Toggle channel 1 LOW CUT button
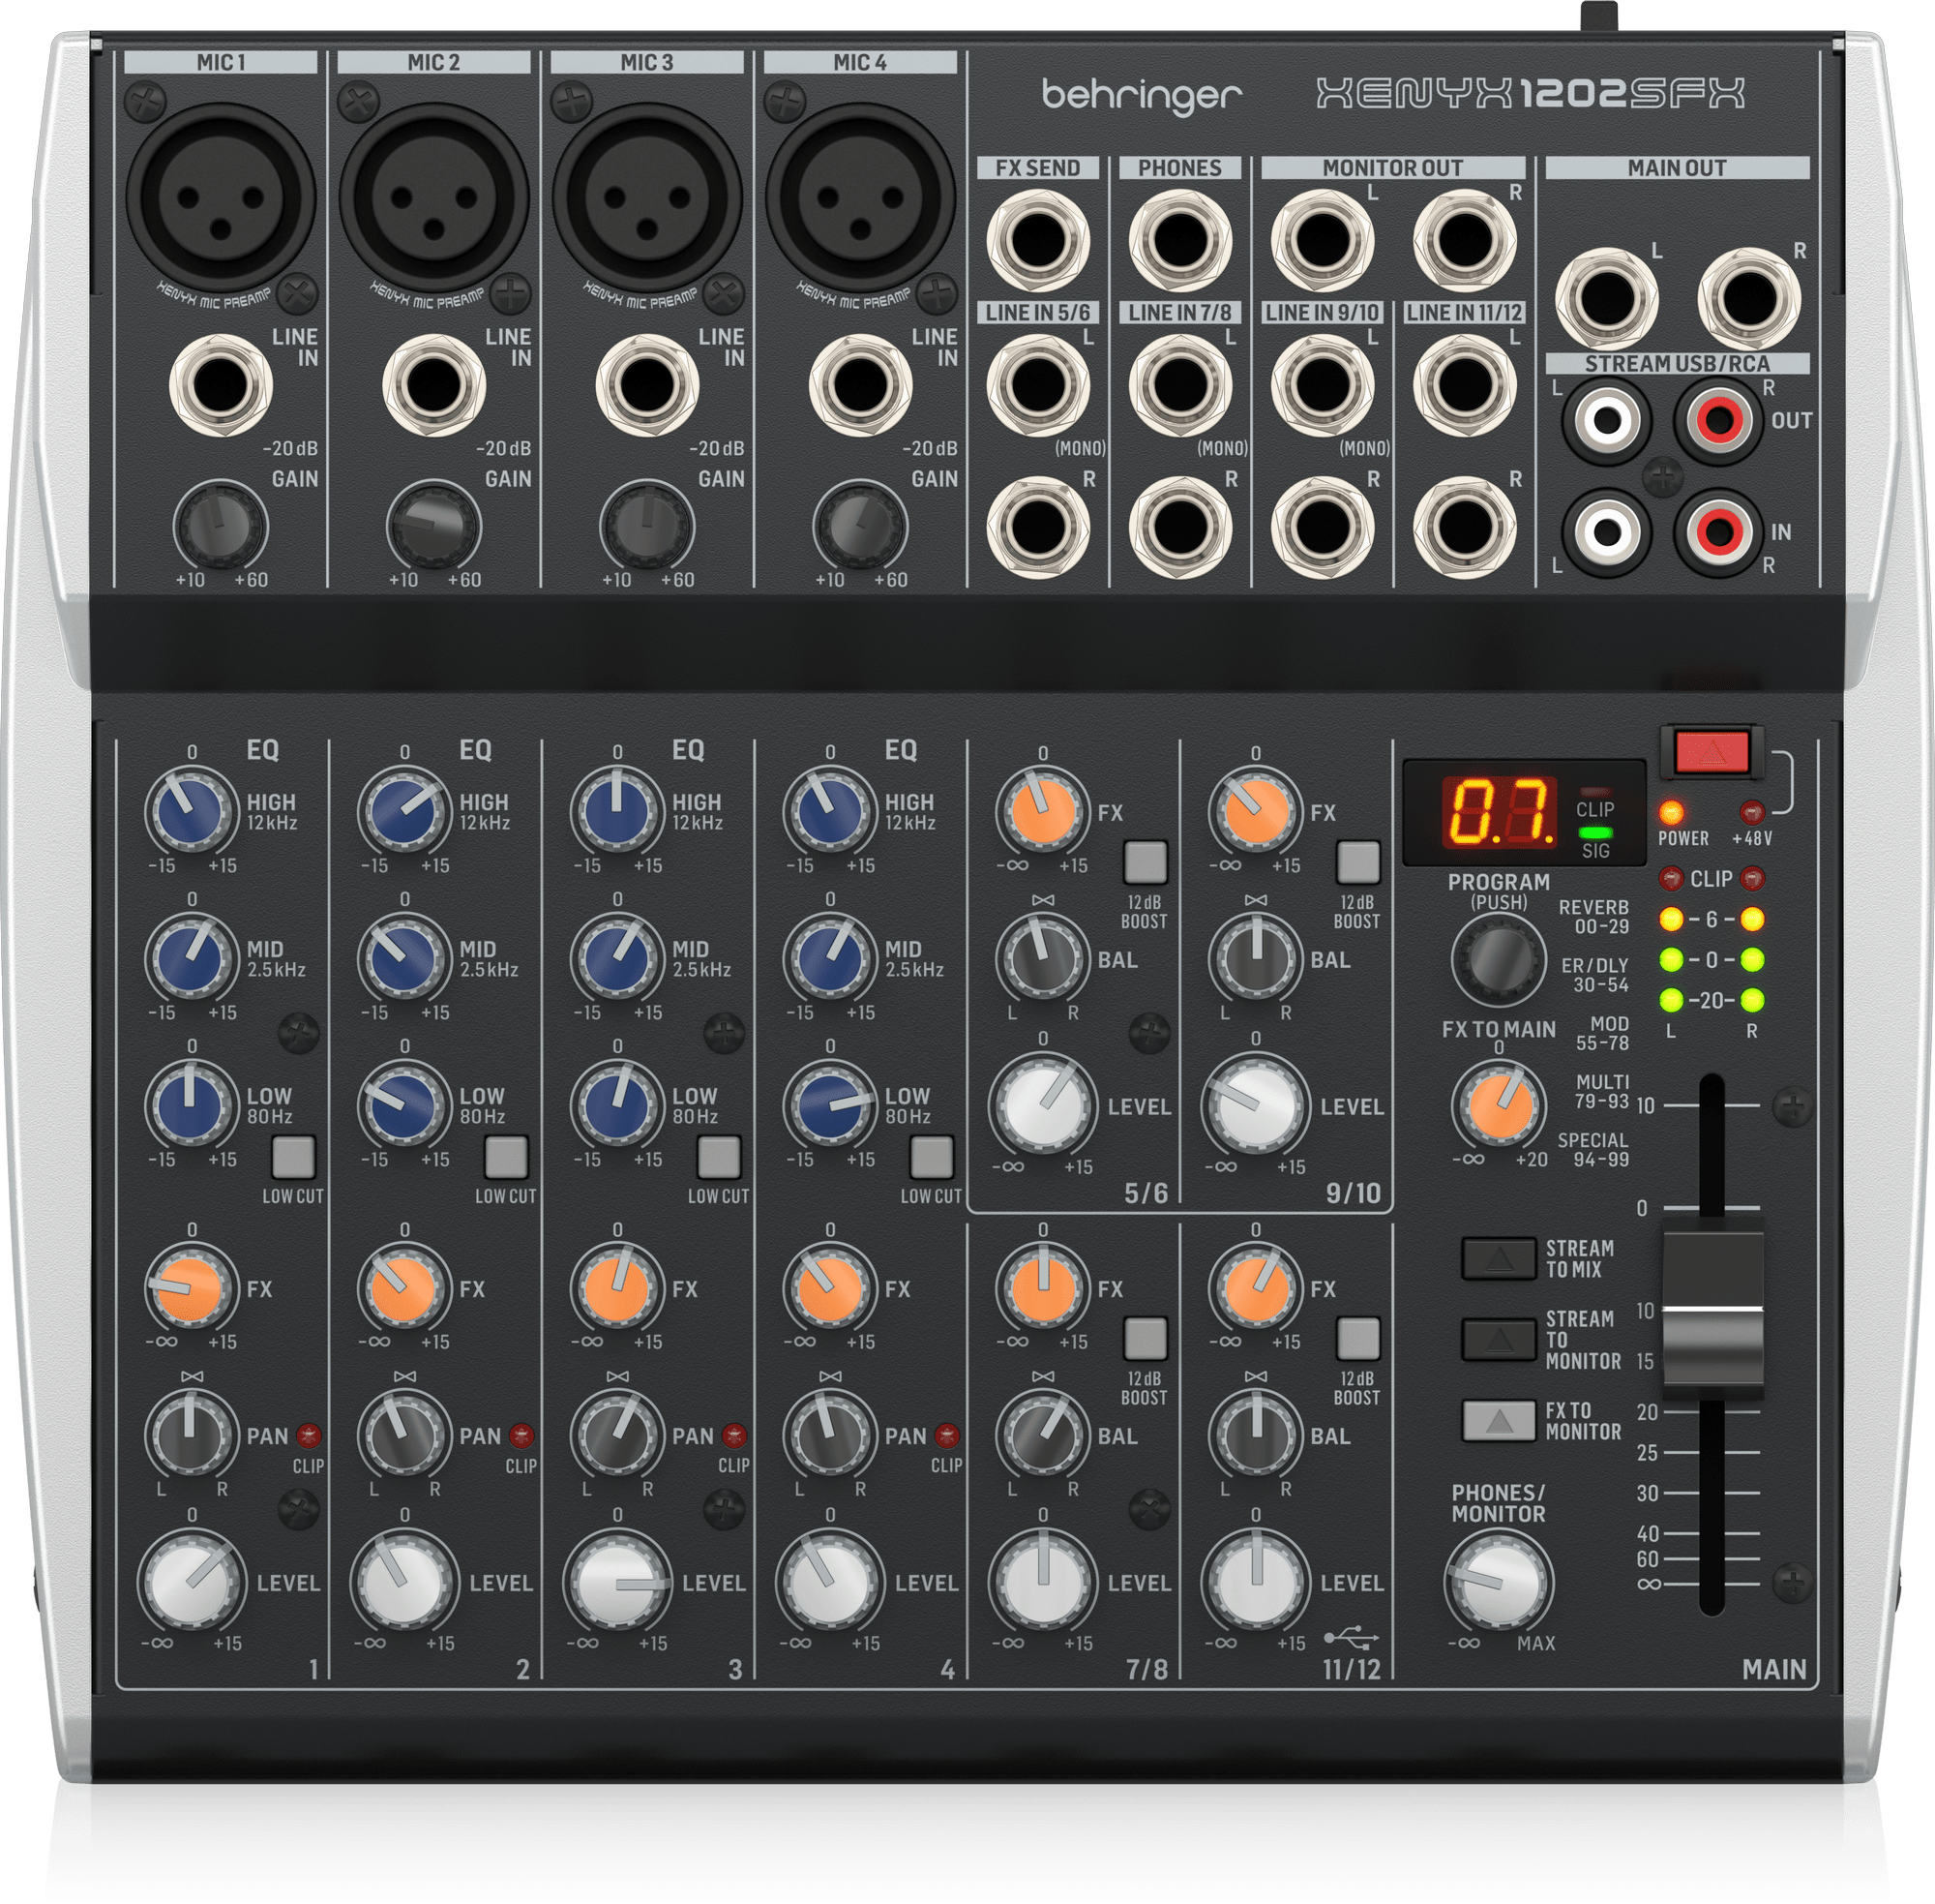The image size is (1935, 1904). 293,1157
